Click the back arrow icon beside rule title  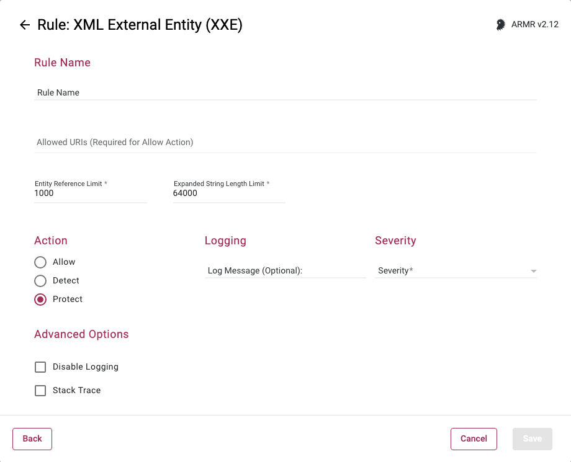(24, 25)
